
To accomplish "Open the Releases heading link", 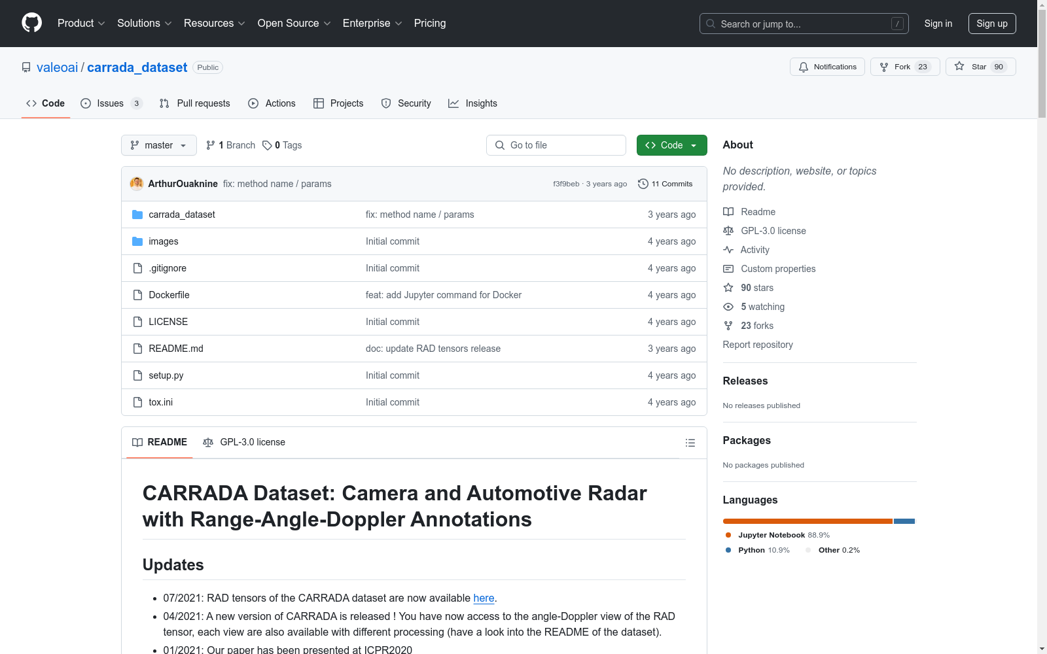I will tap(745, 381).
